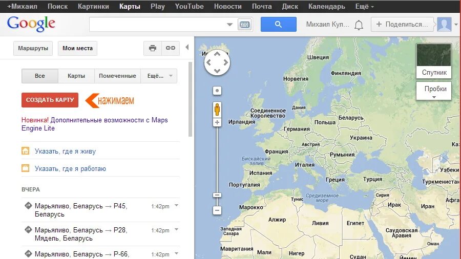Open 'Марьяливо → Р28, Мядель' route entry
The width and height of the screenshot is (461, 259).
[x=81, y=234]
